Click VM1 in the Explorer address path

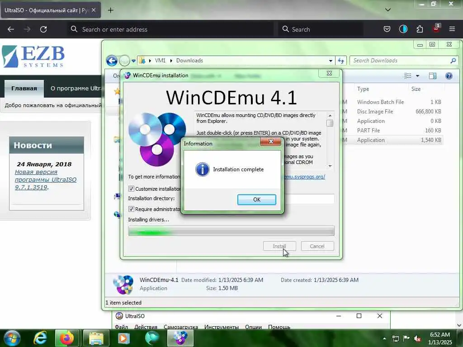160,61
